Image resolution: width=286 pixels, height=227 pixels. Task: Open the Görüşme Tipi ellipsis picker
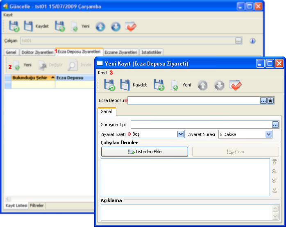[275, 125]
